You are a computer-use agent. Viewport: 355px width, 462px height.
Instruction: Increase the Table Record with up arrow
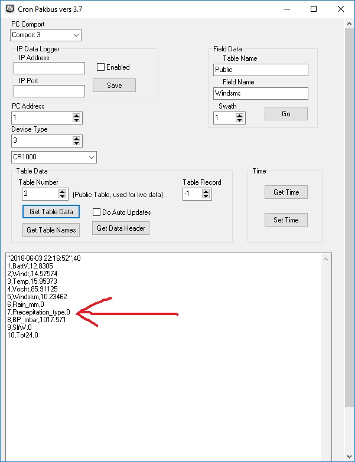[x=206, y=192]
